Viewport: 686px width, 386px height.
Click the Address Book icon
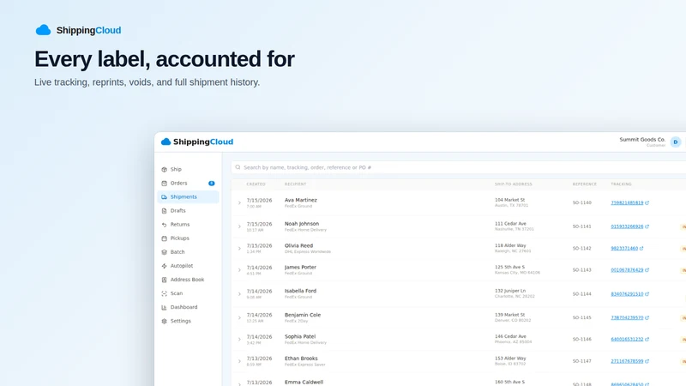pos(164,280)
